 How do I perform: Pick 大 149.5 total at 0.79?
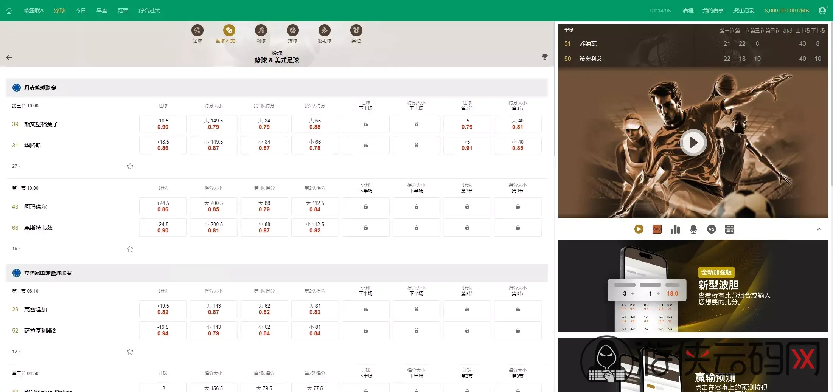(x=214, y=124)
